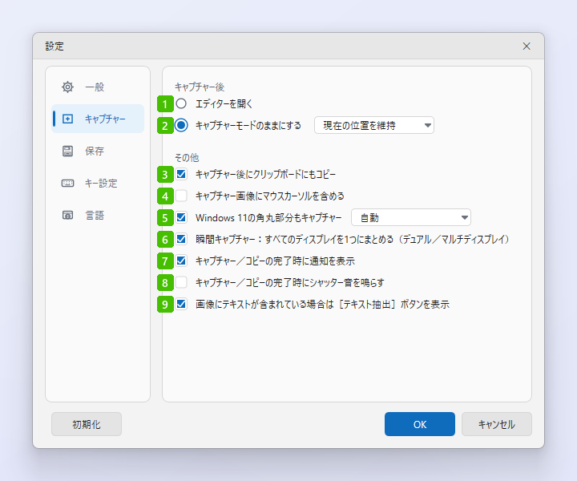This screenshot has width=577, height=481.
Task: Click the floppy disk icon beside 保存
Action: 67,152
